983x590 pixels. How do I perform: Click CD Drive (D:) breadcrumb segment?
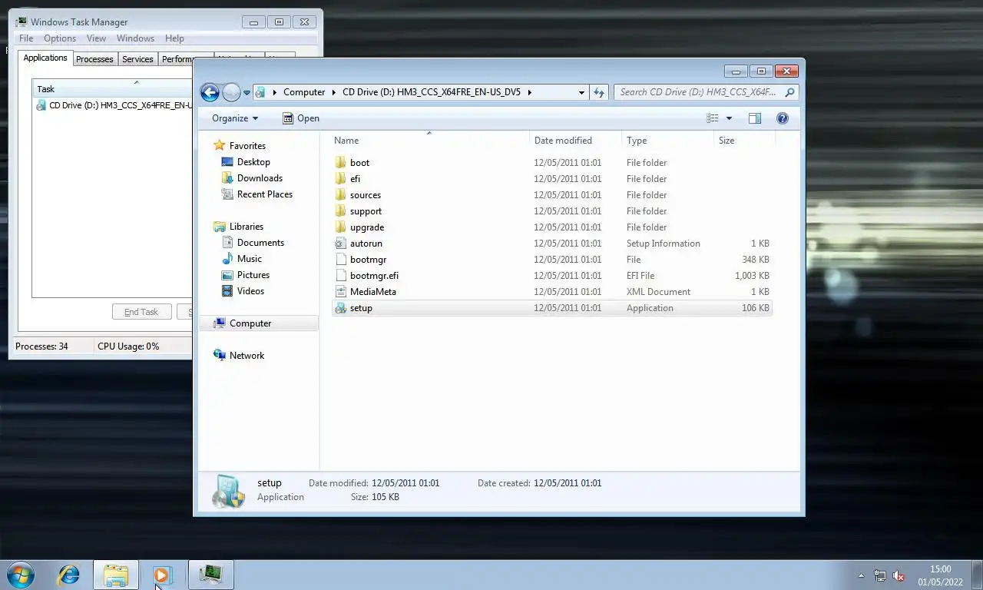point(432,92)
